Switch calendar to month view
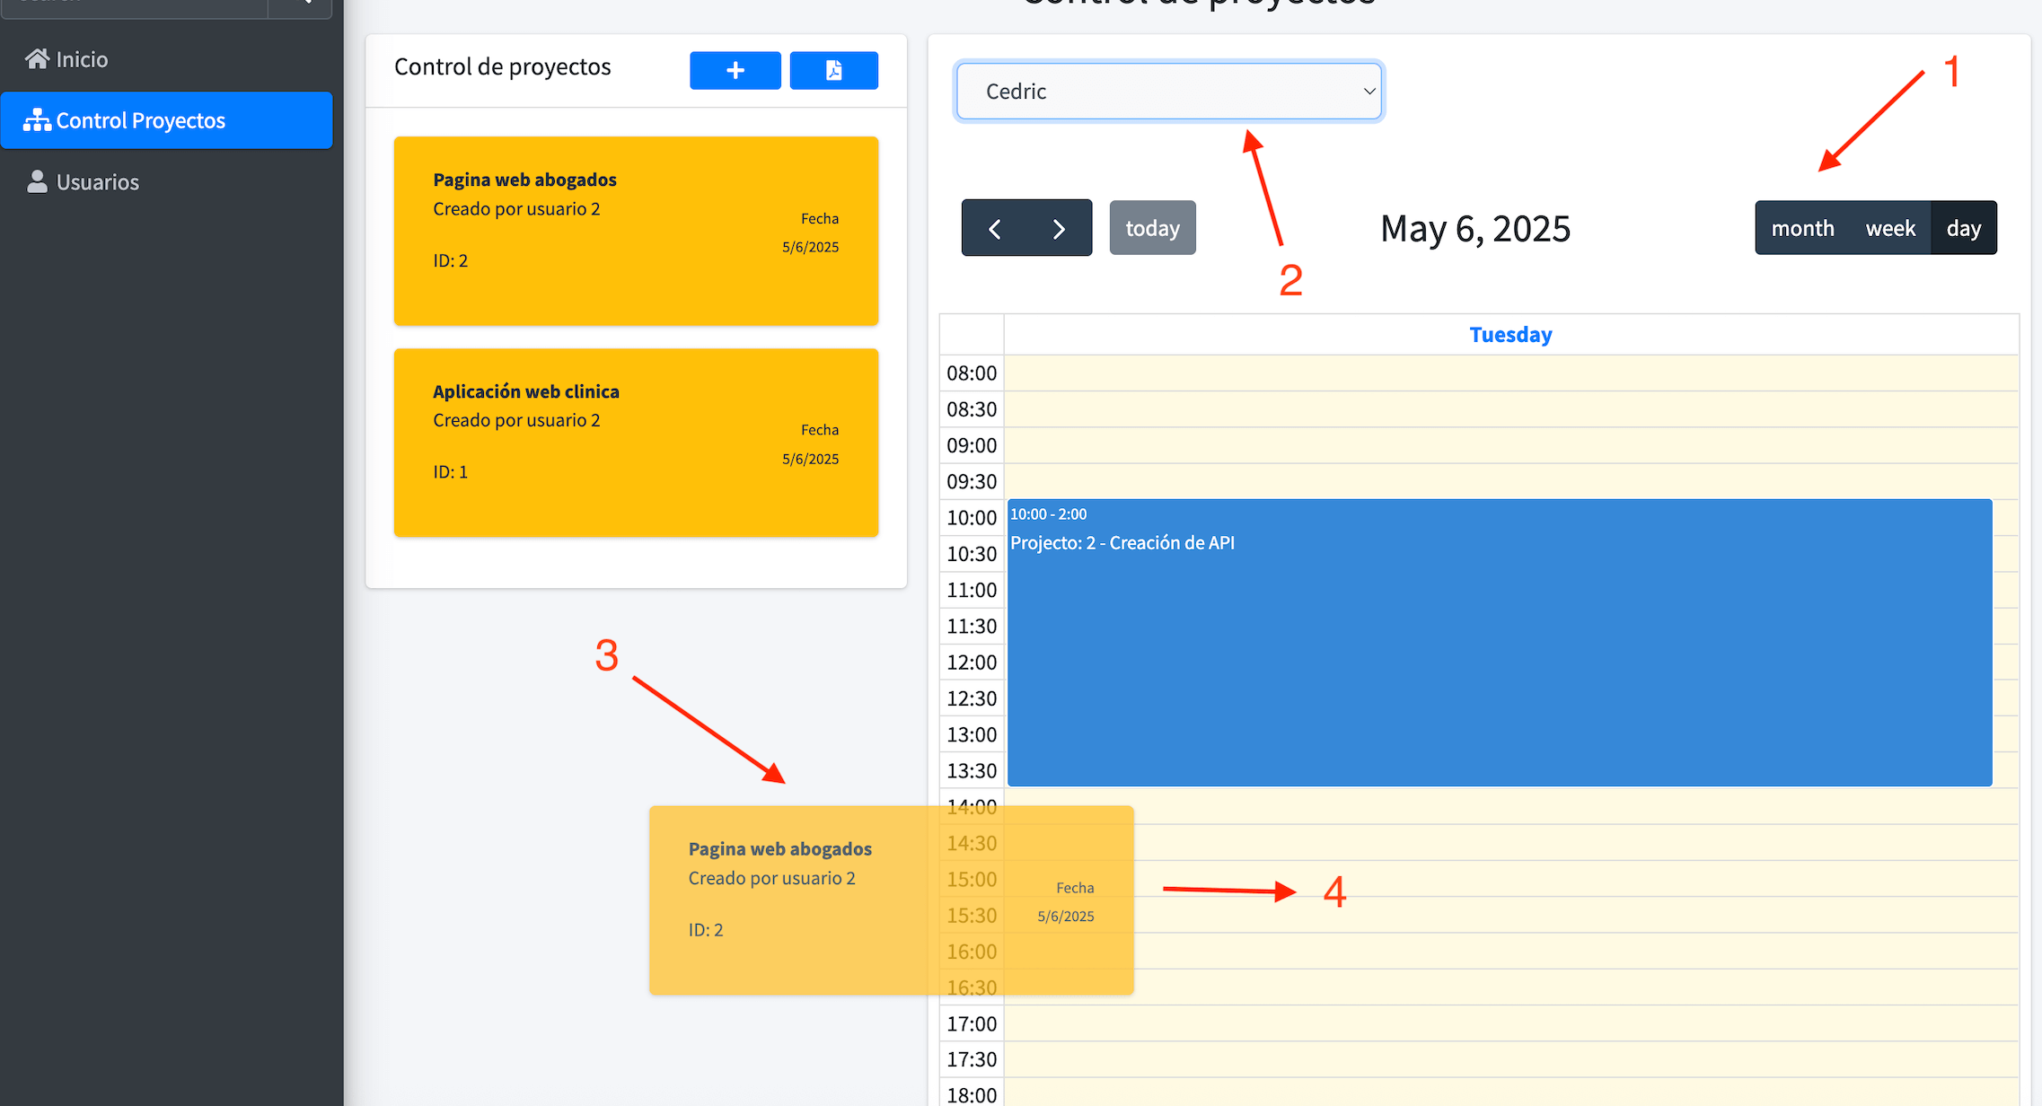This screenshot has height=1106, width=2042. [1801, 229]
